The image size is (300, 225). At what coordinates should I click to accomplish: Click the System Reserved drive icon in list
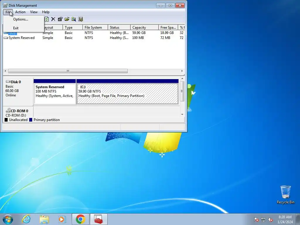tap(6, 38)
